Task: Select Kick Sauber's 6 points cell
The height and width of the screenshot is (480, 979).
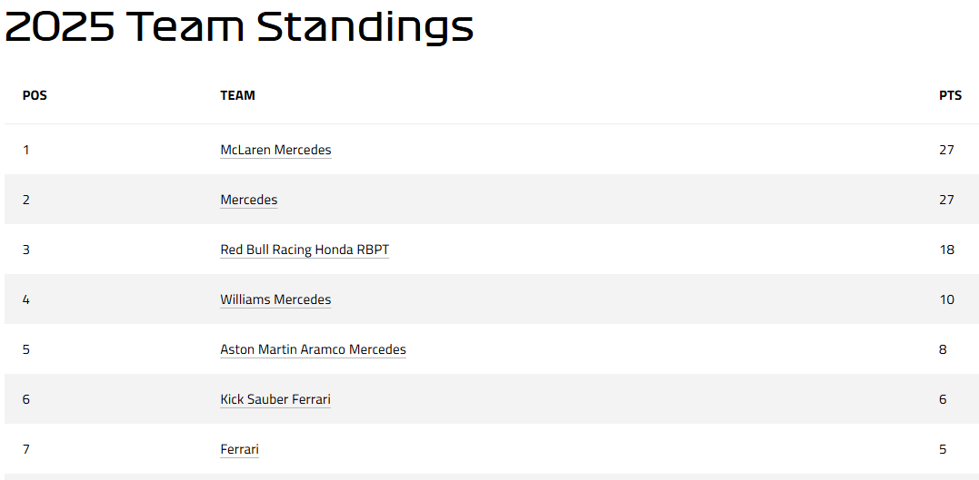Action: click(943, 399)
